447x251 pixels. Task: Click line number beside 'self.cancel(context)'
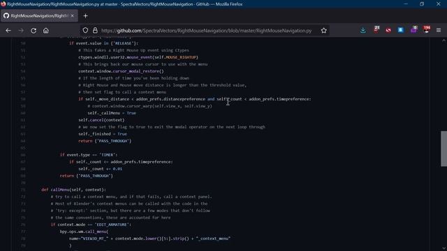coord(23,120)
